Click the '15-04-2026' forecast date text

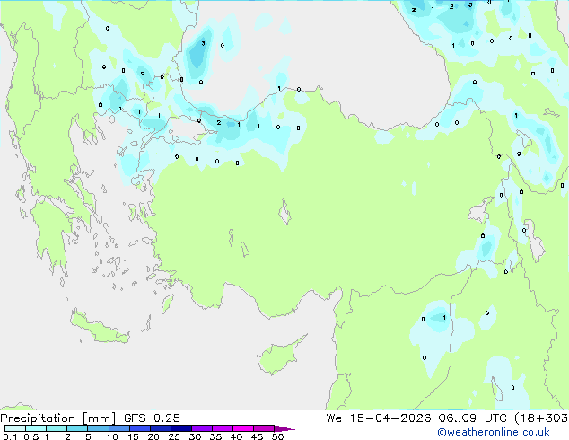pyautogui.click(x=390, y=418)
